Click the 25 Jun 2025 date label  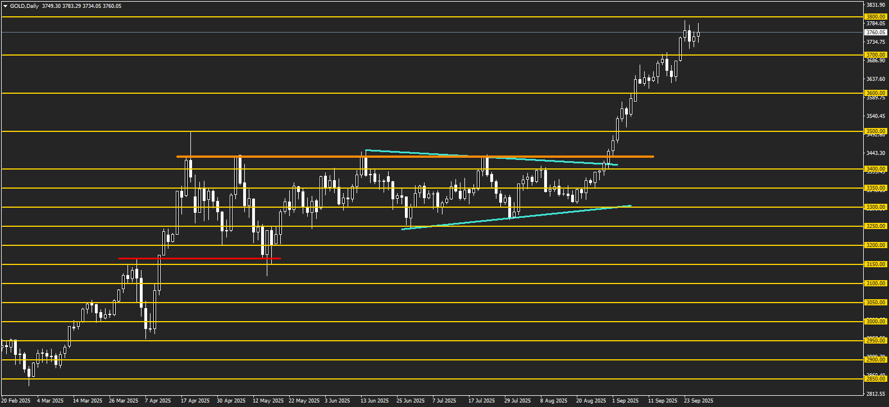coord(411,401)
